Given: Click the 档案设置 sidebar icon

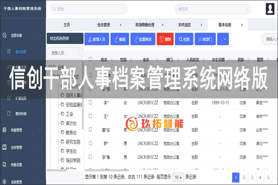Looking at the screenshot, I should click(x=4, y=164).
